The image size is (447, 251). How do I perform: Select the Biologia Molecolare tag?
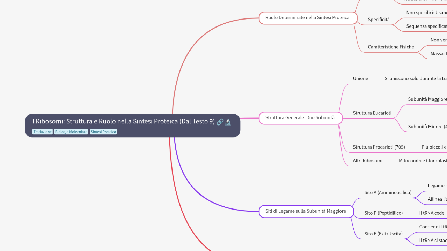(71, 132)
